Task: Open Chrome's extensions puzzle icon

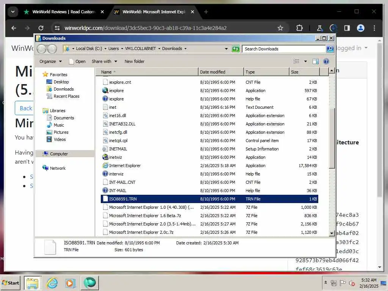Action: [x=299, y=28]
